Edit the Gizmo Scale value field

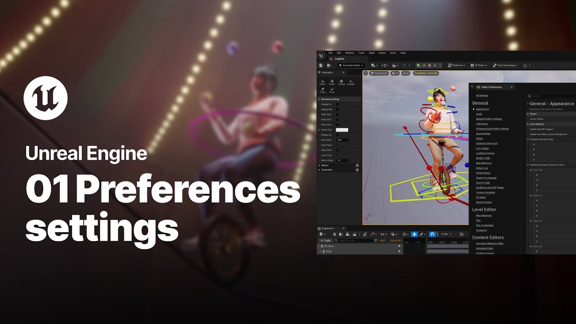tap(343, 161)
